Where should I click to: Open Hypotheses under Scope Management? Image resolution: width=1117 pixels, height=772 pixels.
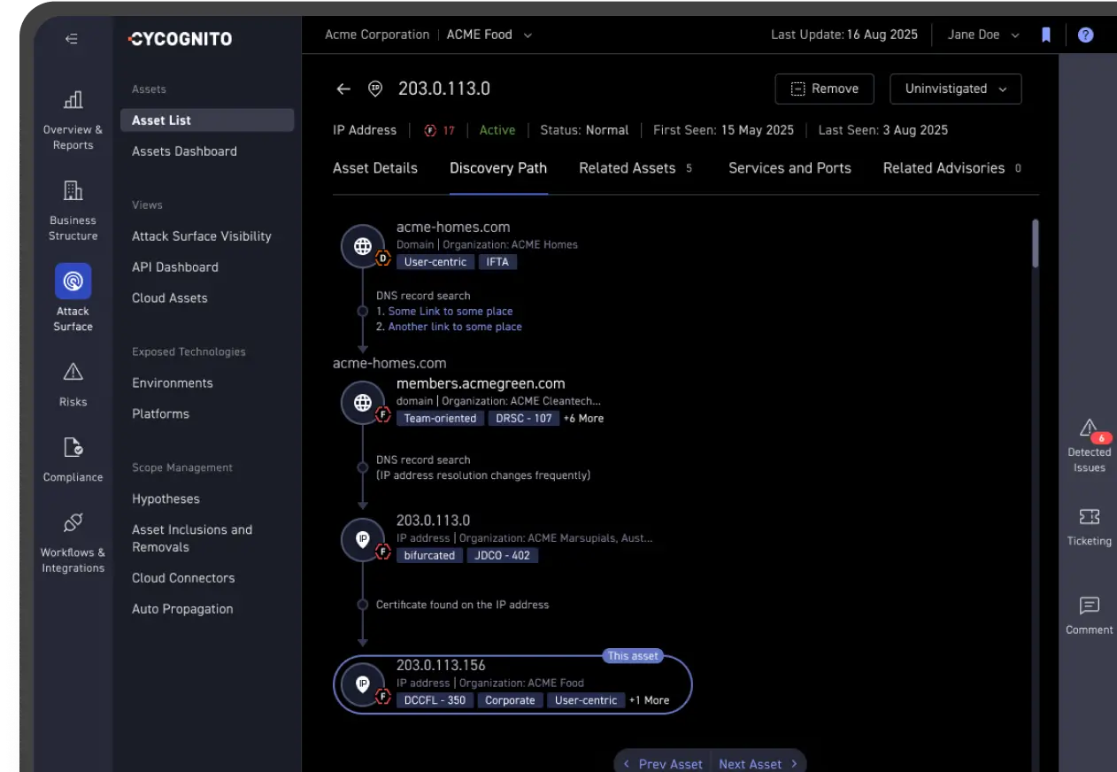pos(166,499)
